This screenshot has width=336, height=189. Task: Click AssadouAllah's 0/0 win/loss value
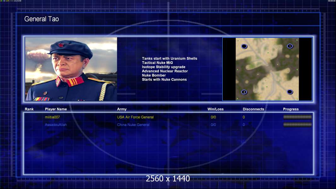click(213, 125)
